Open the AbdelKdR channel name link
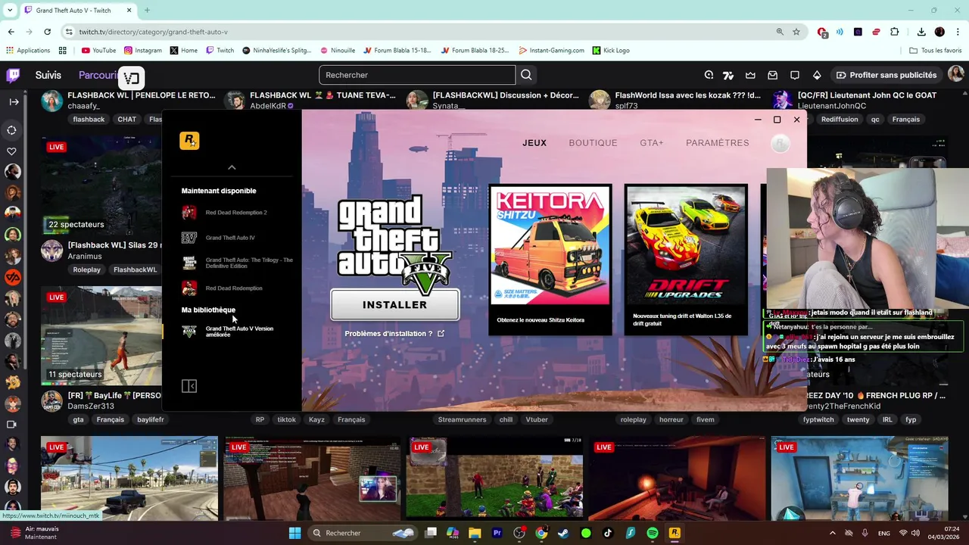Image resolution: width=969 pixels, height=545 pixels. coord(267,106)
